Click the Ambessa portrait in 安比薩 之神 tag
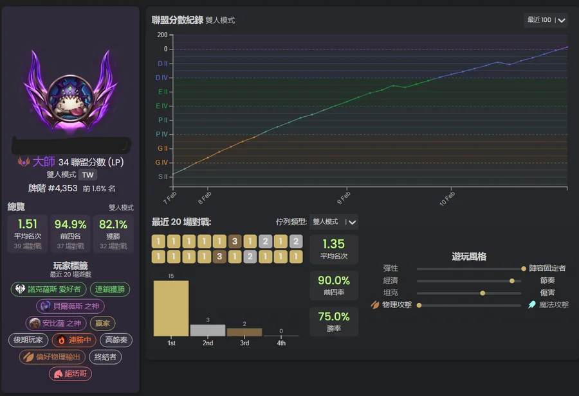579x396 pixels. point(35,323)
